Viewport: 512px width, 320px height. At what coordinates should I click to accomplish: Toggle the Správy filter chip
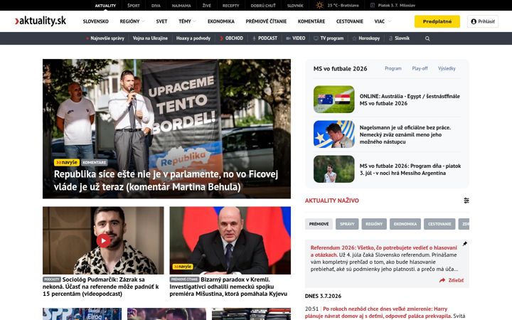[347, 224]
